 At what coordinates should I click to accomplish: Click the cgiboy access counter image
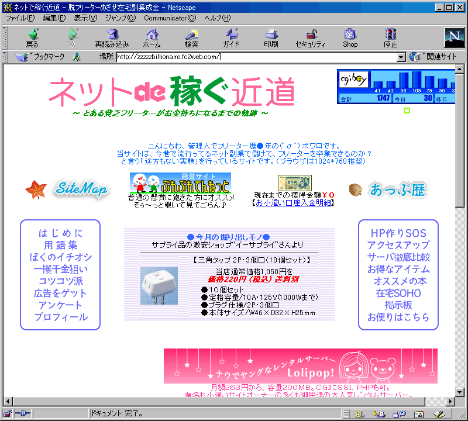tap(396, 87)
